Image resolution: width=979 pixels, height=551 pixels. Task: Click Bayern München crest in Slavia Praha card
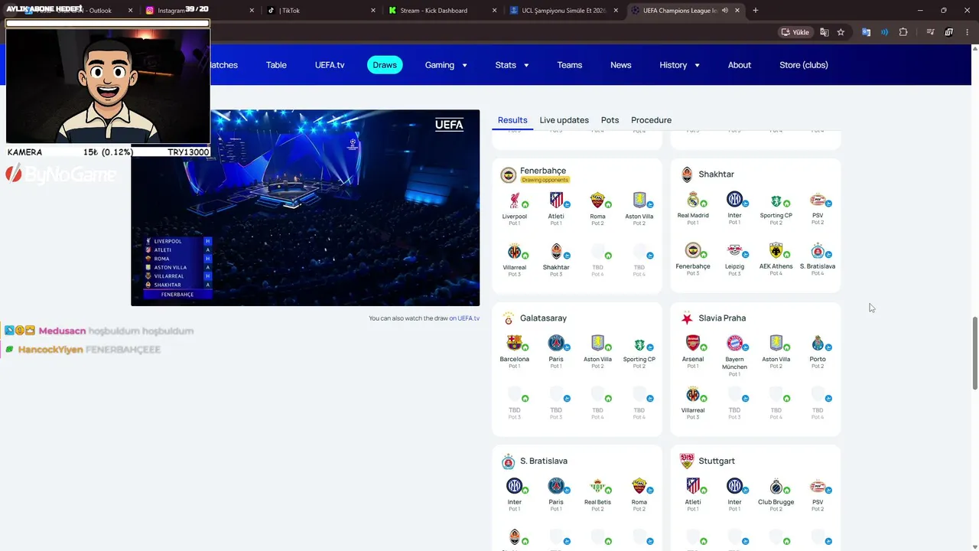[x=734, y=344]
